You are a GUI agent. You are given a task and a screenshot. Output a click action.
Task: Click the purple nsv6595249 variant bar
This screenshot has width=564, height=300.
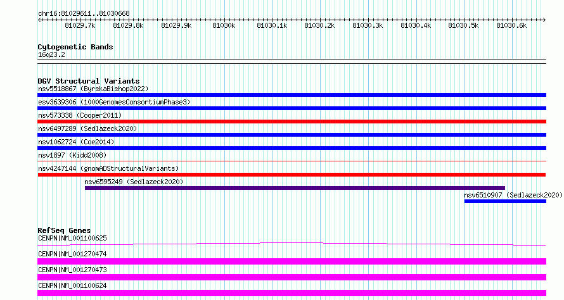tap(295, 188)
